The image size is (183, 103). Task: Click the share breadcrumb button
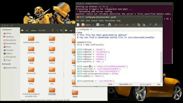(x=33, y=30)
